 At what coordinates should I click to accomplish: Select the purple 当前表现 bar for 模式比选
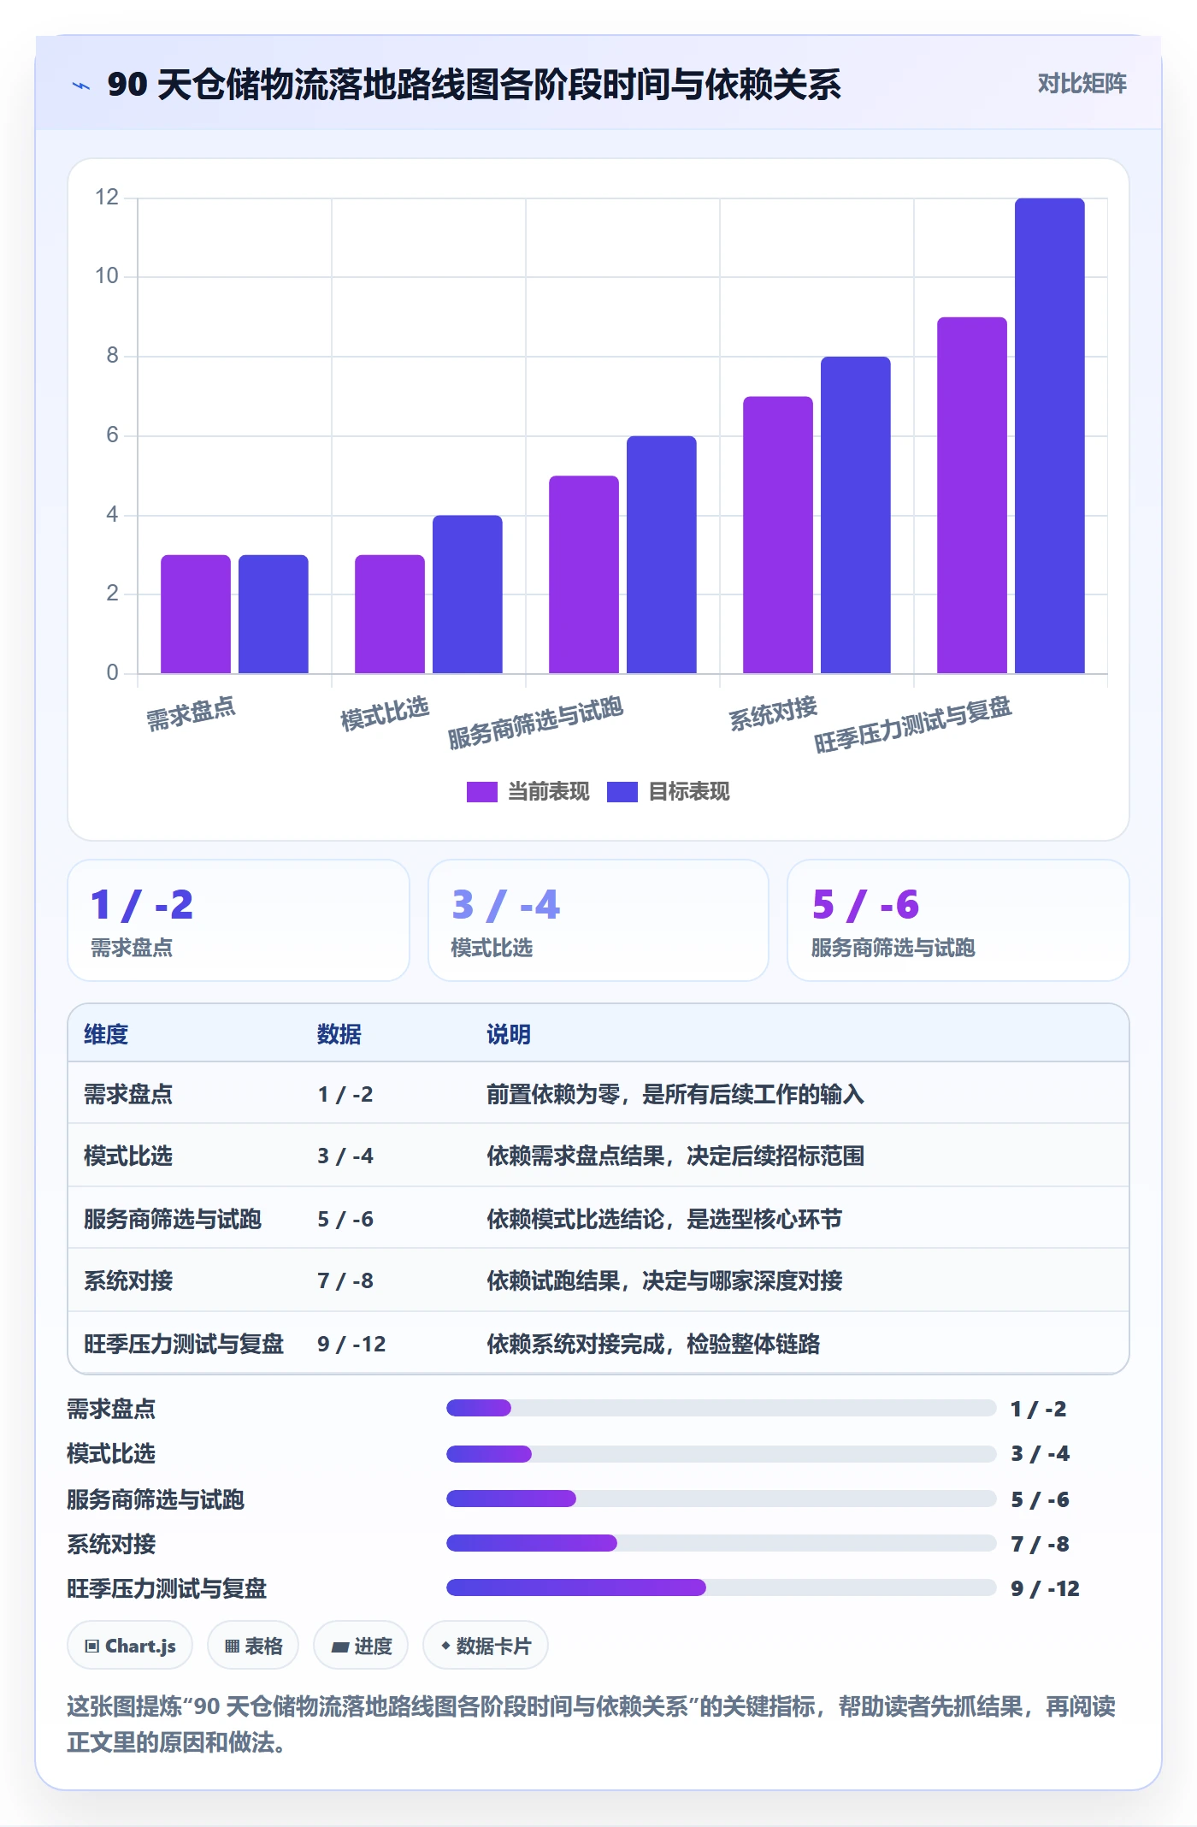pyautogui.click(x=390, y=614)
